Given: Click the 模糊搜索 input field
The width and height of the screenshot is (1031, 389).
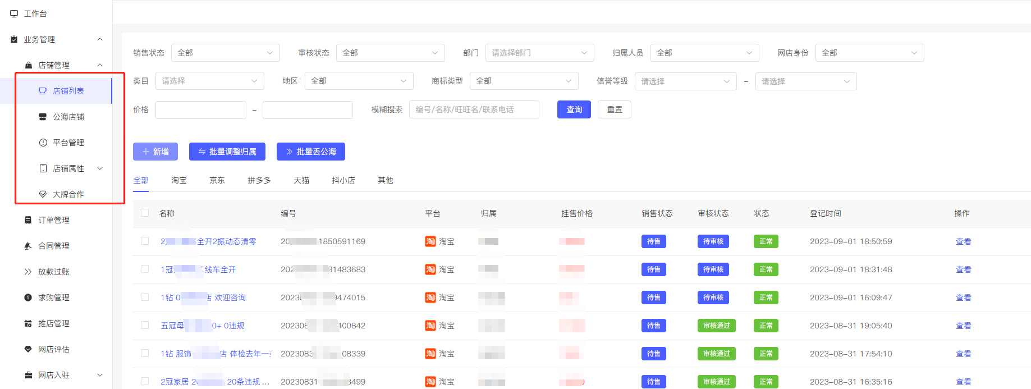Looking at the screenshot, I should [x=474, y=109].
